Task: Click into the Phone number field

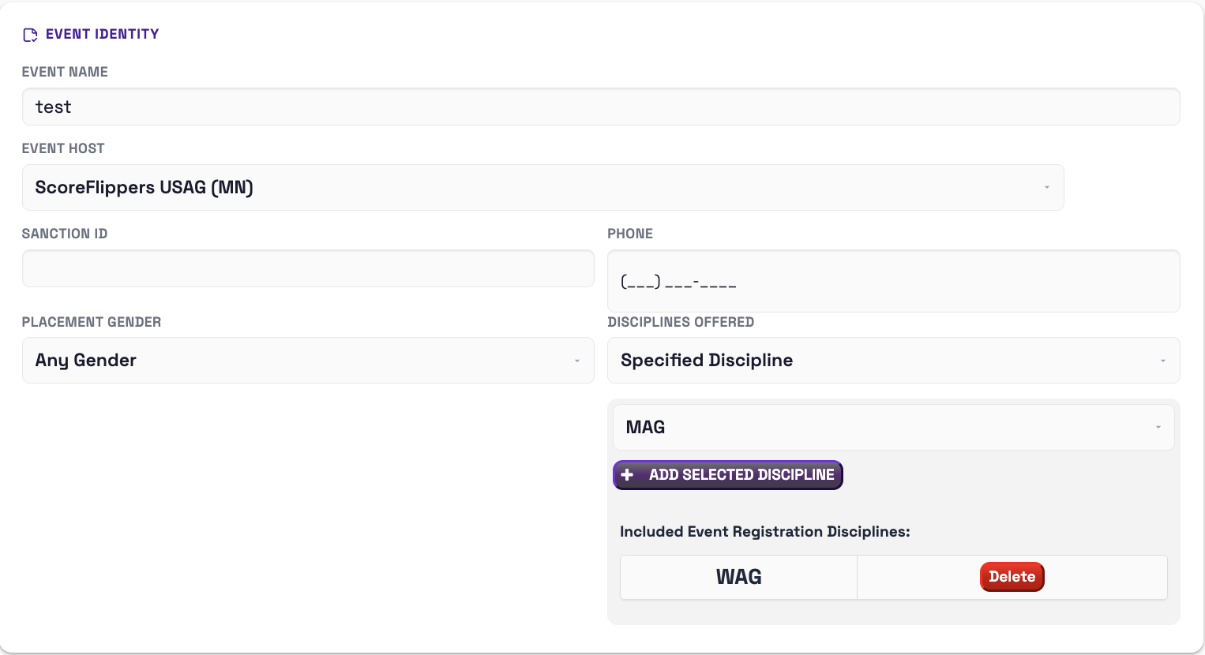Action: [893, 281]
